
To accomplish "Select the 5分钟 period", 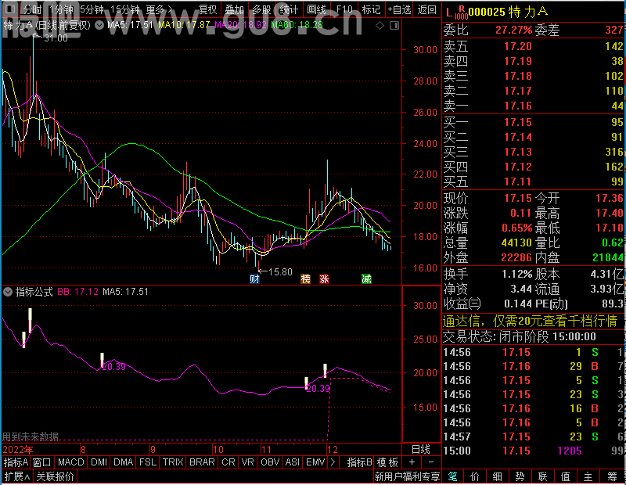I will click(92, 9).
